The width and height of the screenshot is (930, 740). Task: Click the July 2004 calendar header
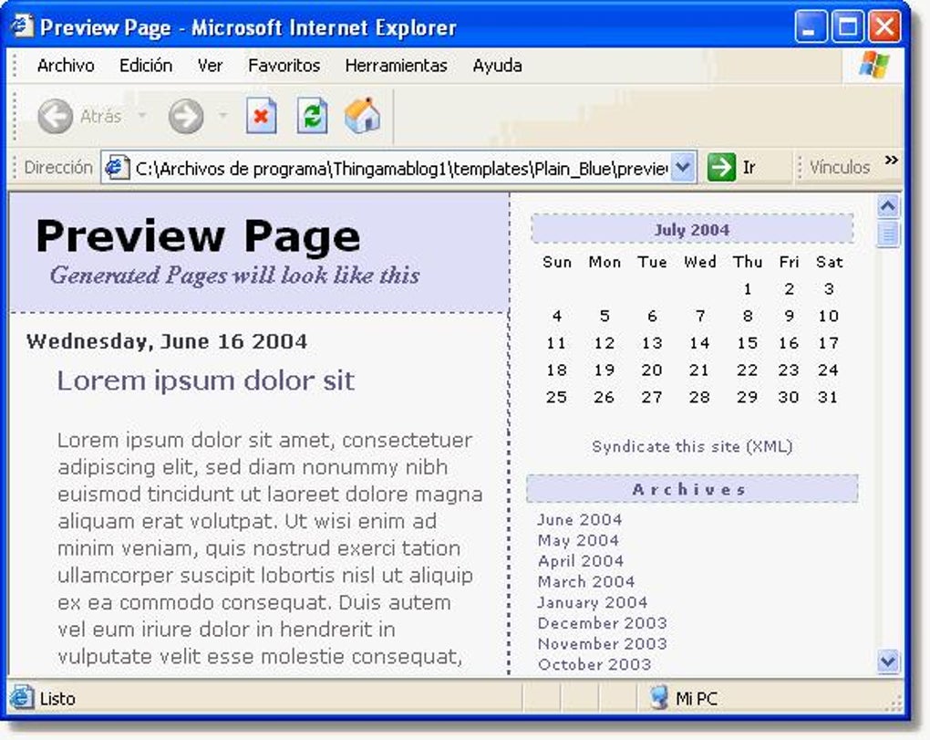692,229
